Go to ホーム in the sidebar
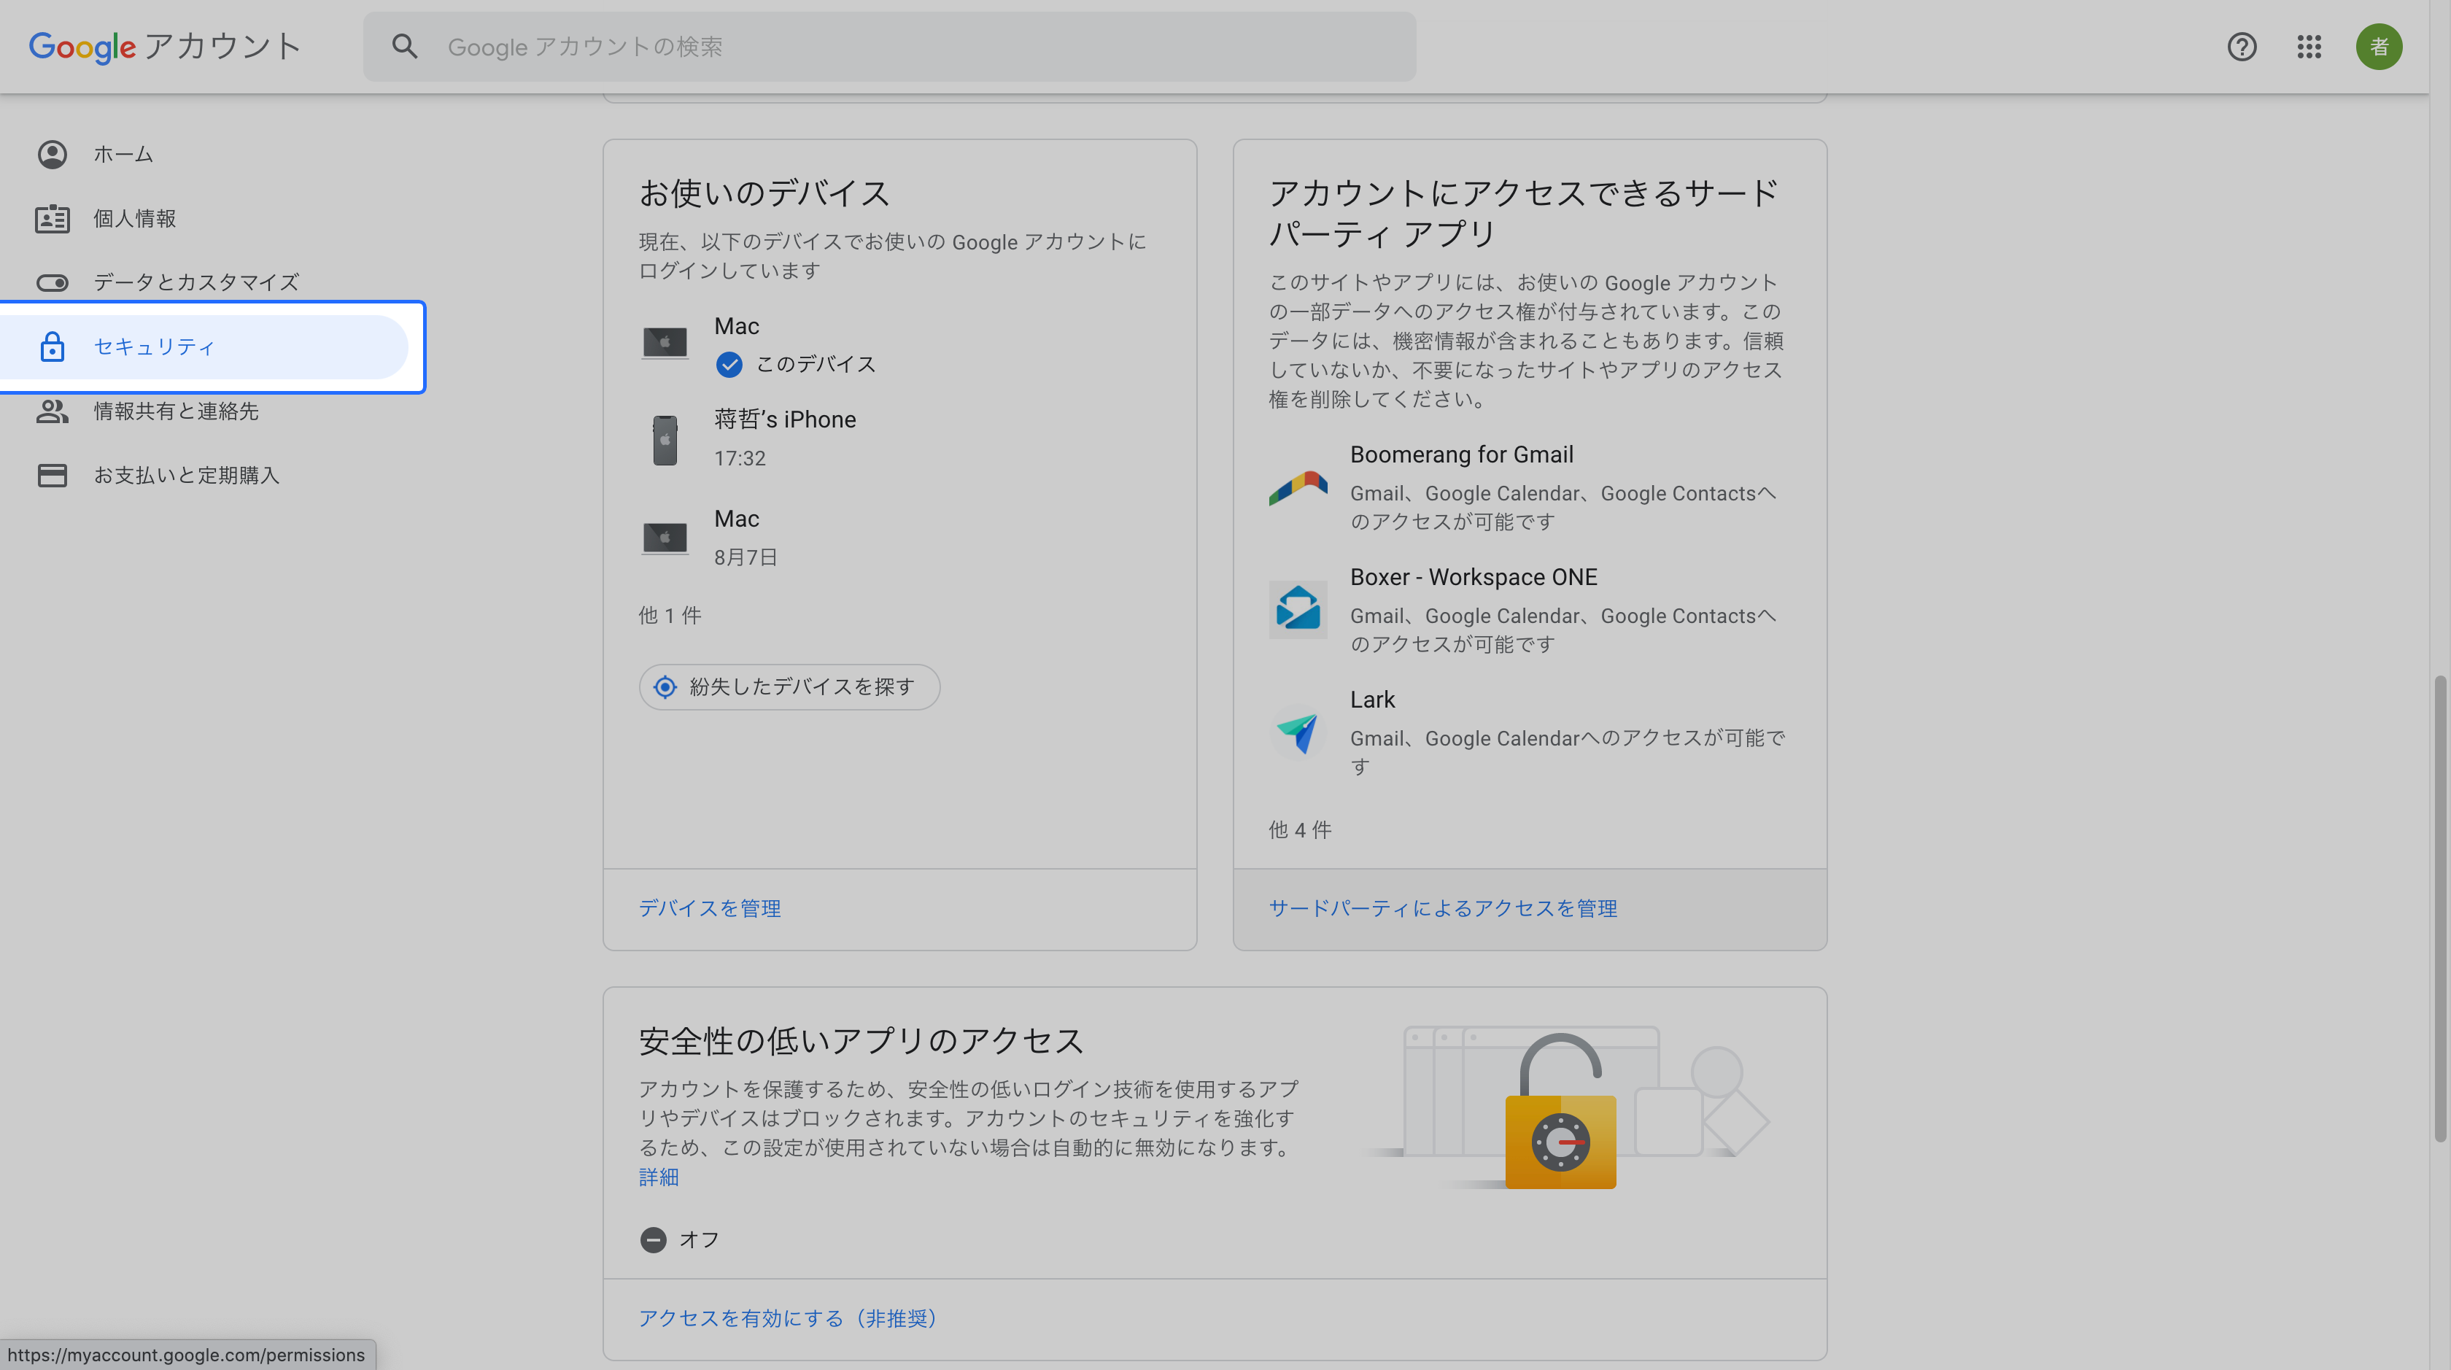 click(123, 154)
